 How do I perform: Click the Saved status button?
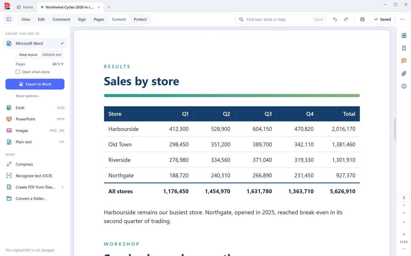coord(382,19)
